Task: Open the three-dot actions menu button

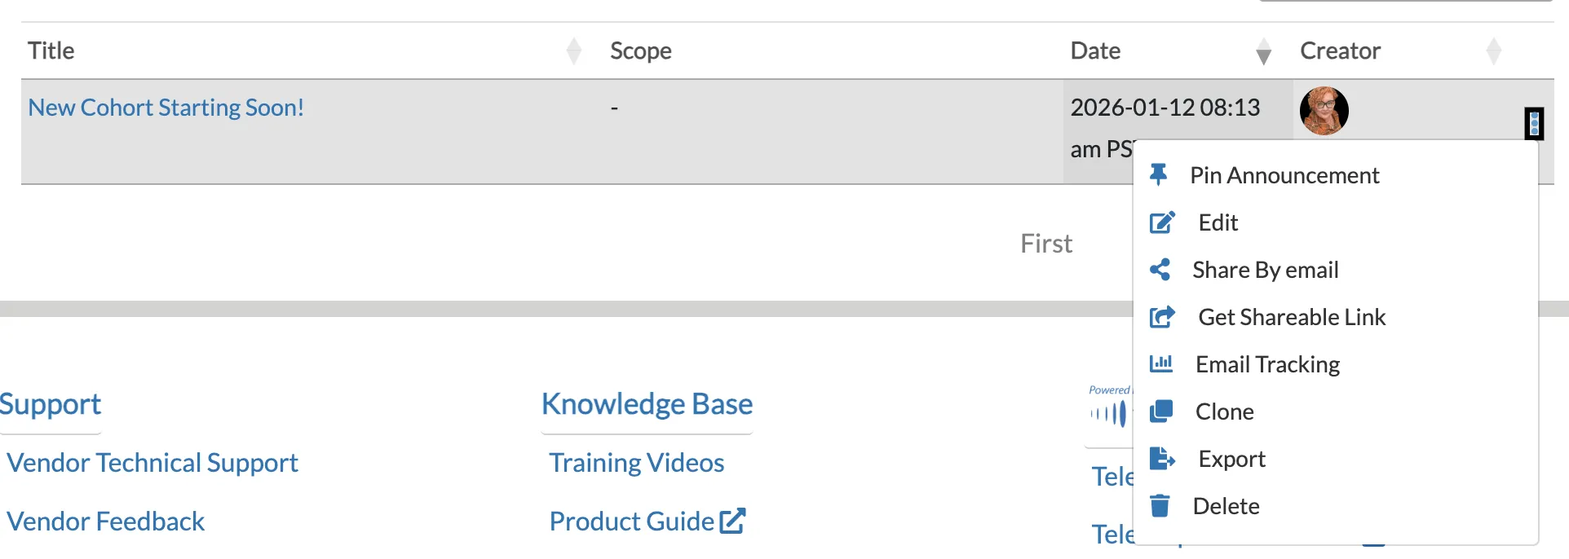Action: (1534, 124)
